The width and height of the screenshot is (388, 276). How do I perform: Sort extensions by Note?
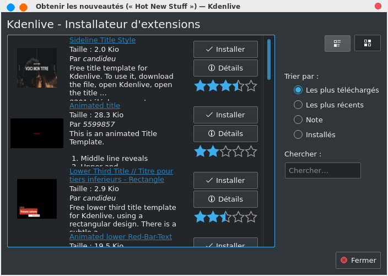click(x=308, y=120)
